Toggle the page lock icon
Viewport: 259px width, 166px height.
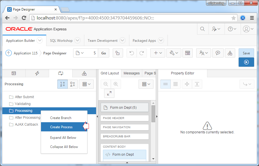(118, 53)
